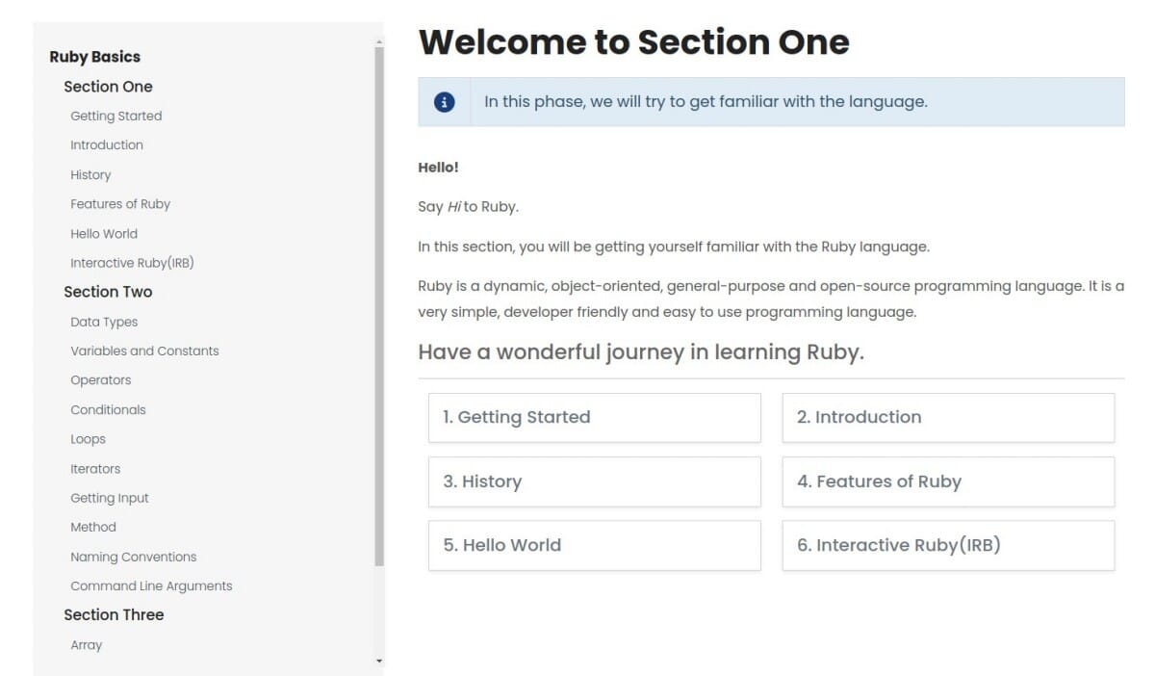Click Ruby Basics at the sidebar top
Image resolution: width=1155 pixels, height=676 pixels.
point(94,57)
